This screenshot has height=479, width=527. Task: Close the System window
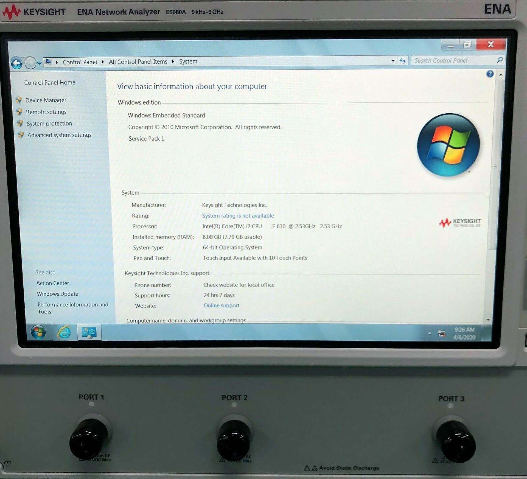(491, 44)
